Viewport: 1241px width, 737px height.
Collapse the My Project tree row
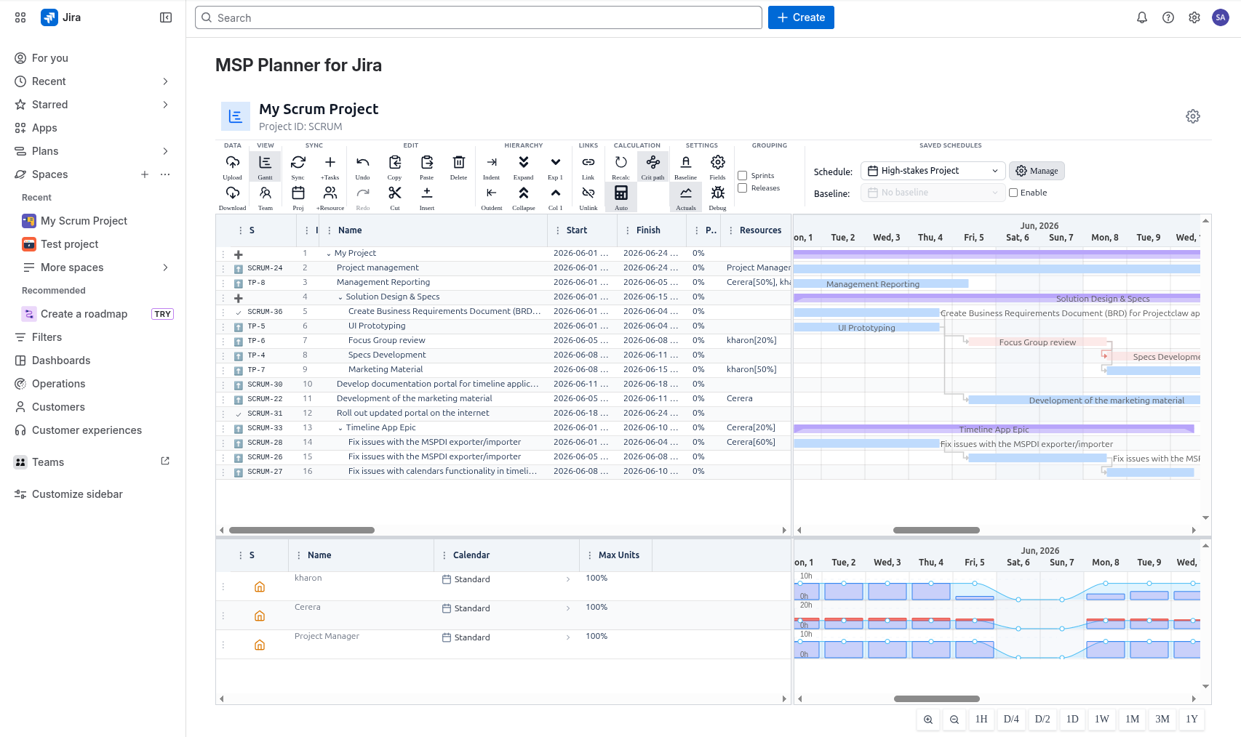pos(329,254)
